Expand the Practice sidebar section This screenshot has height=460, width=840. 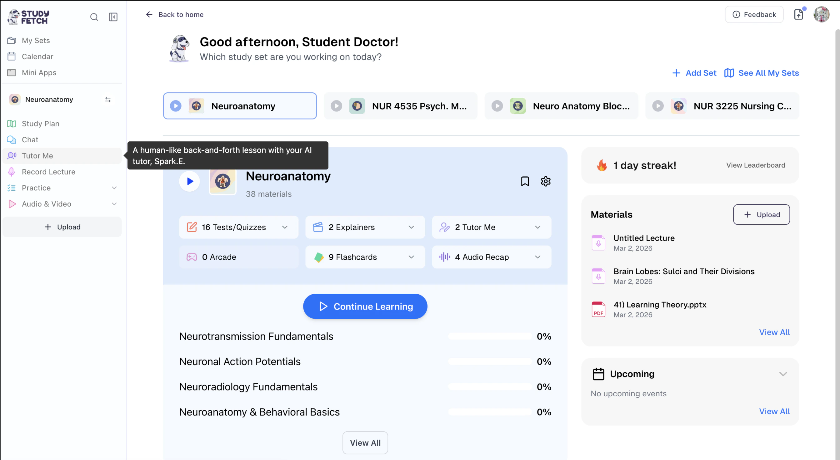[x=114, y=188]
